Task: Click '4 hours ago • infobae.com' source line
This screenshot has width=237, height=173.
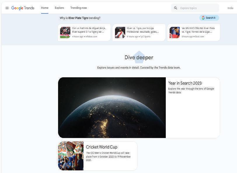Action: pyautogui.click(x=84, y=36)
